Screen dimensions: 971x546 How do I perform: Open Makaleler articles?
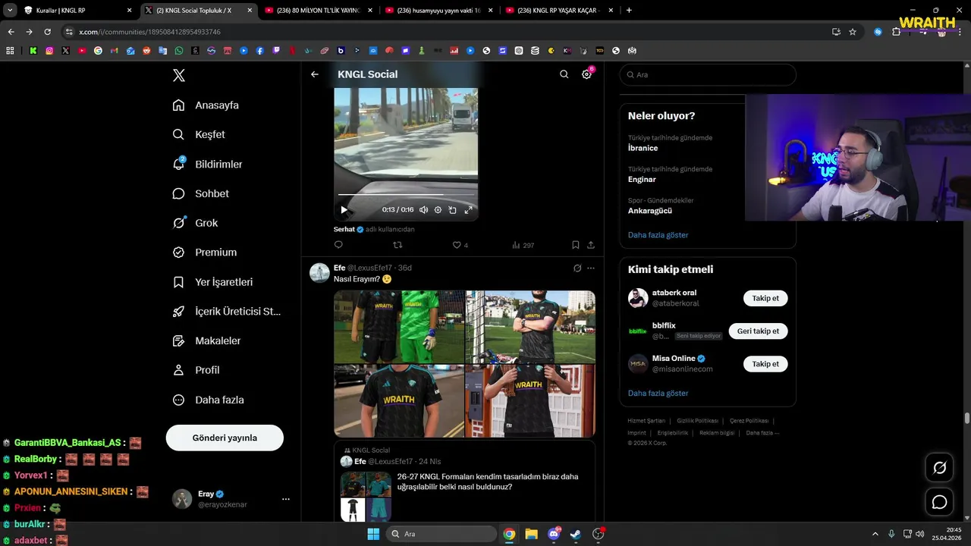pos(206,340)
